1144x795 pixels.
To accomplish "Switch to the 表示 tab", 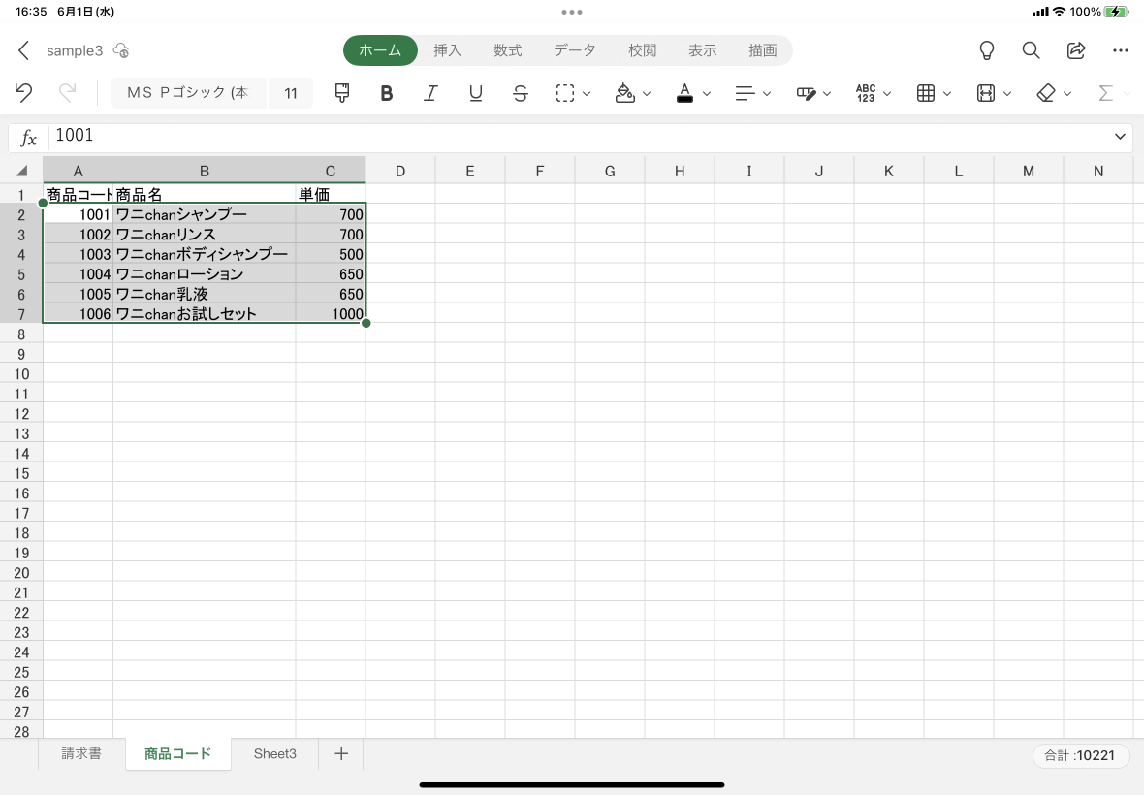I will click(x=702, y=50).
